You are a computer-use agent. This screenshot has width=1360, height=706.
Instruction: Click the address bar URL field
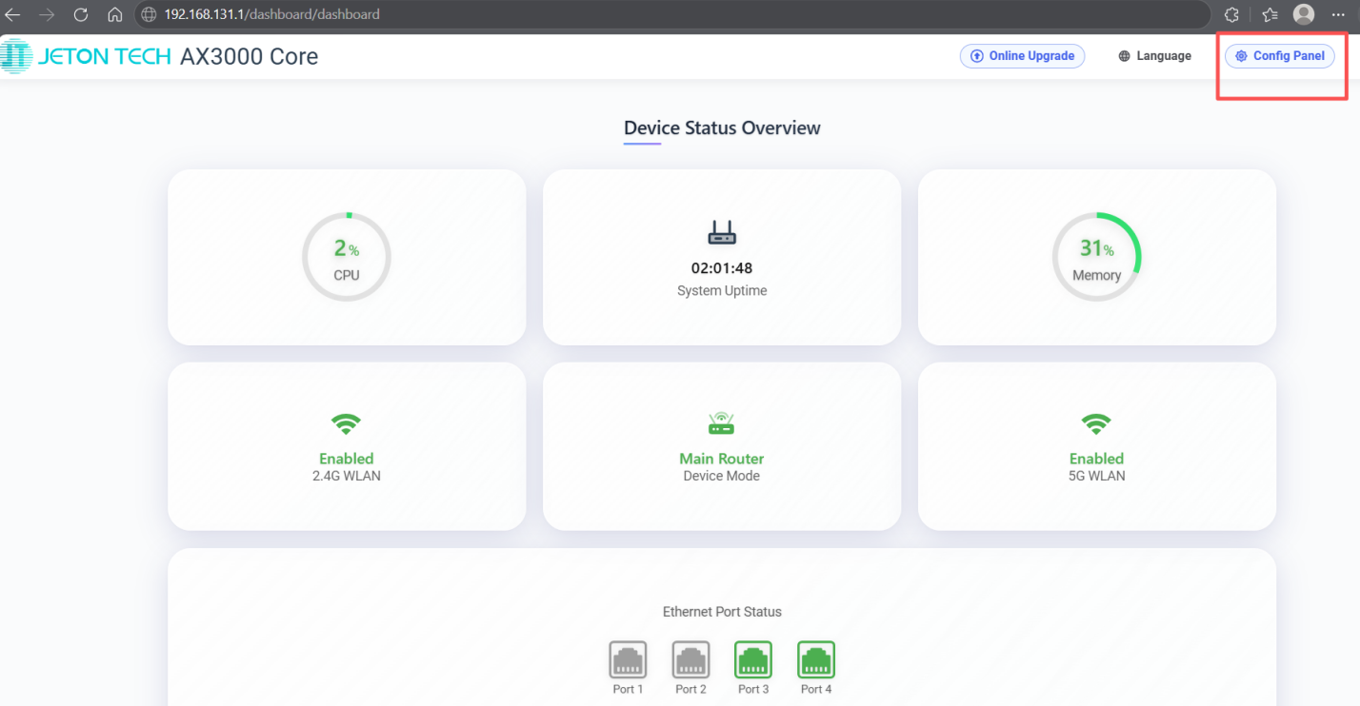point(674,14)
